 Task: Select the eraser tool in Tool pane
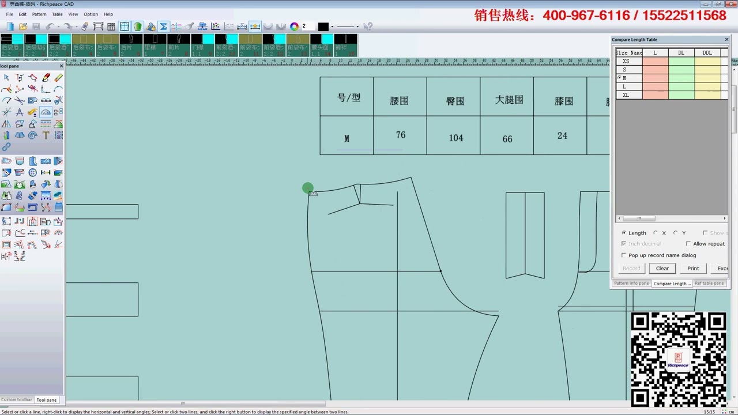click(x=58, y=77)
